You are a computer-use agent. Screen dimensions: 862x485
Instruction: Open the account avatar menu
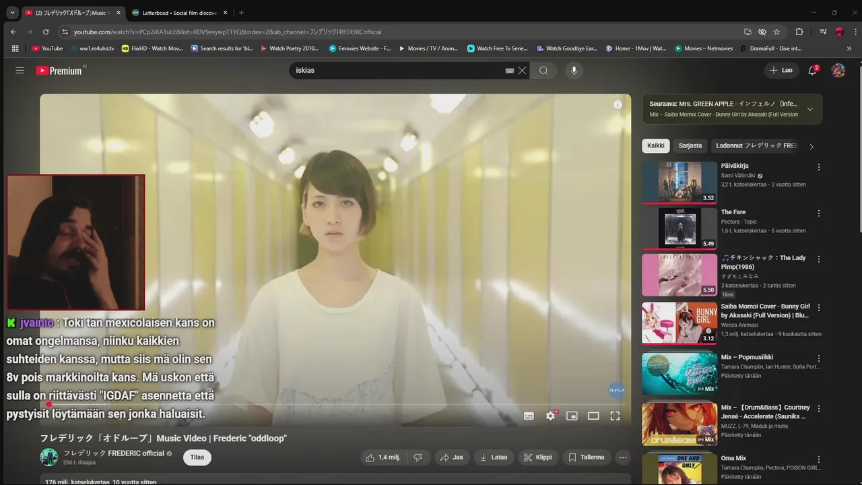pos(838,70)
